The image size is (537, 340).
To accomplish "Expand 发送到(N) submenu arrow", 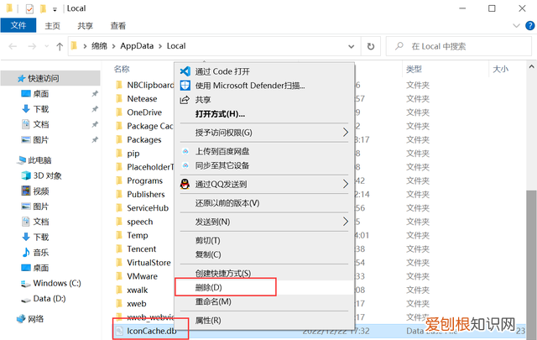I will [346, 222].
